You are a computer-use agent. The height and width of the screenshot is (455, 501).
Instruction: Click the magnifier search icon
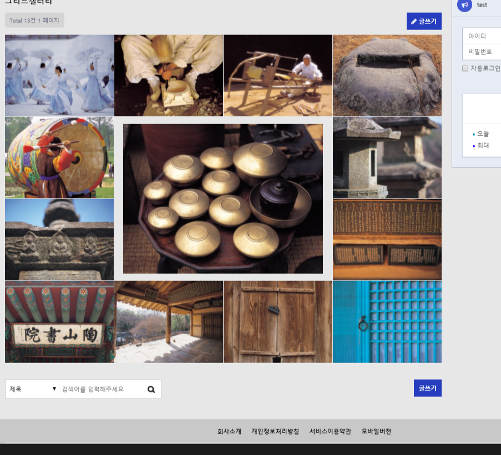click(x=151, y=389)
